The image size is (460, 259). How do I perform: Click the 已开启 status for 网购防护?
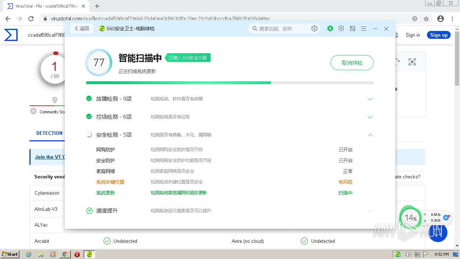coord(345,150)
